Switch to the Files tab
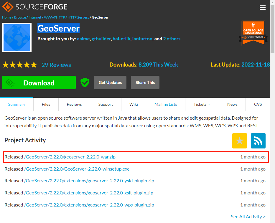Screen dimensions: 275x223 46,104
